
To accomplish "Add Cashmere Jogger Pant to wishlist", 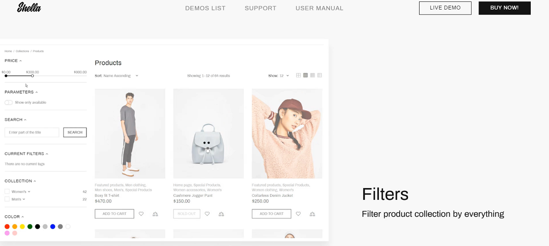I will click(207, 214).
